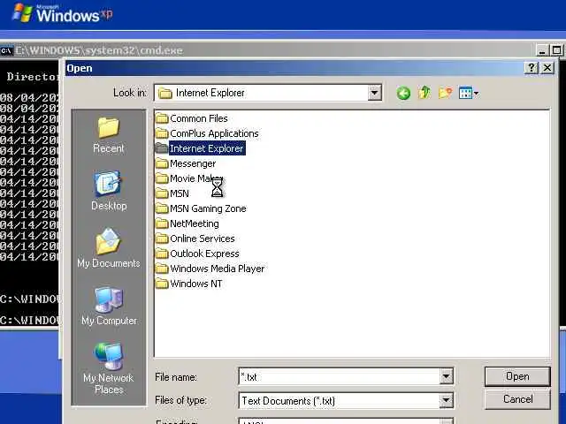Select the Common Files folder icon
The width and height of the screenshot is (566, 424).
(x=162, y=118)
